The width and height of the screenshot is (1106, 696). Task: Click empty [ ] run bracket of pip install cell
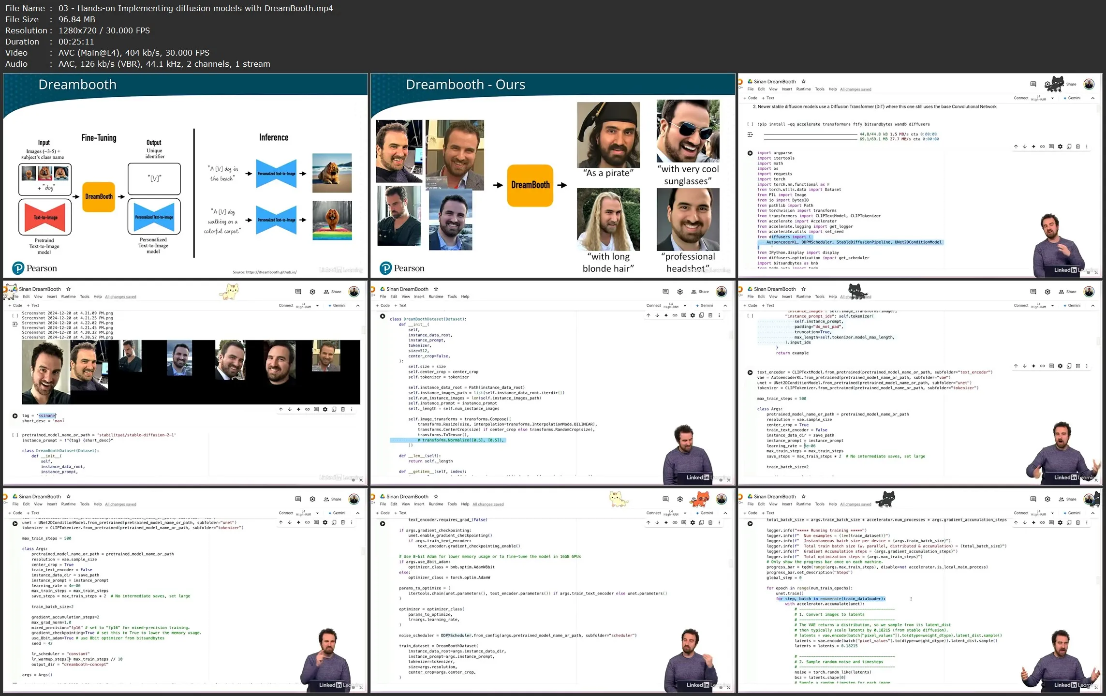[750, 124]
